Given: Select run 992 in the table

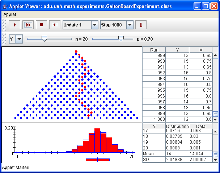Looking at the screenshot, I should [178, 73].
